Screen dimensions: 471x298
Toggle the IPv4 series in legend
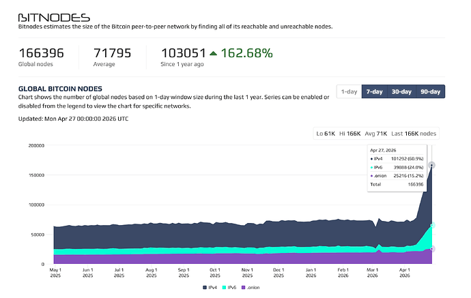210,288
